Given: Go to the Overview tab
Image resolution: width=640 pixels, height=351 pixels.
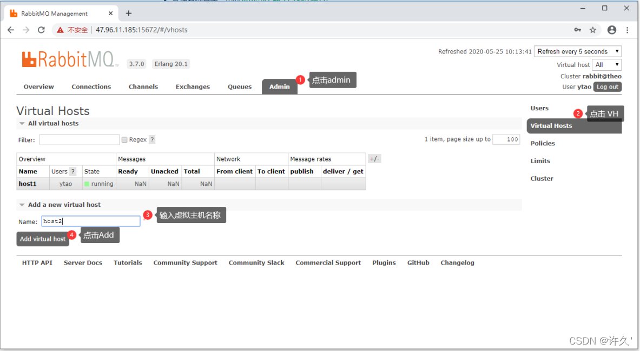Looking at the screenshot, I should click(39, 87).
